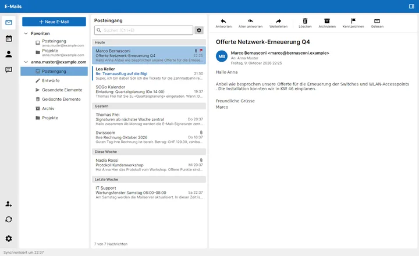Screen dimensions: 419x256
Task: Click Kennzeichnen flag icon
Action: pyautogui.click(x=353, y=21)
